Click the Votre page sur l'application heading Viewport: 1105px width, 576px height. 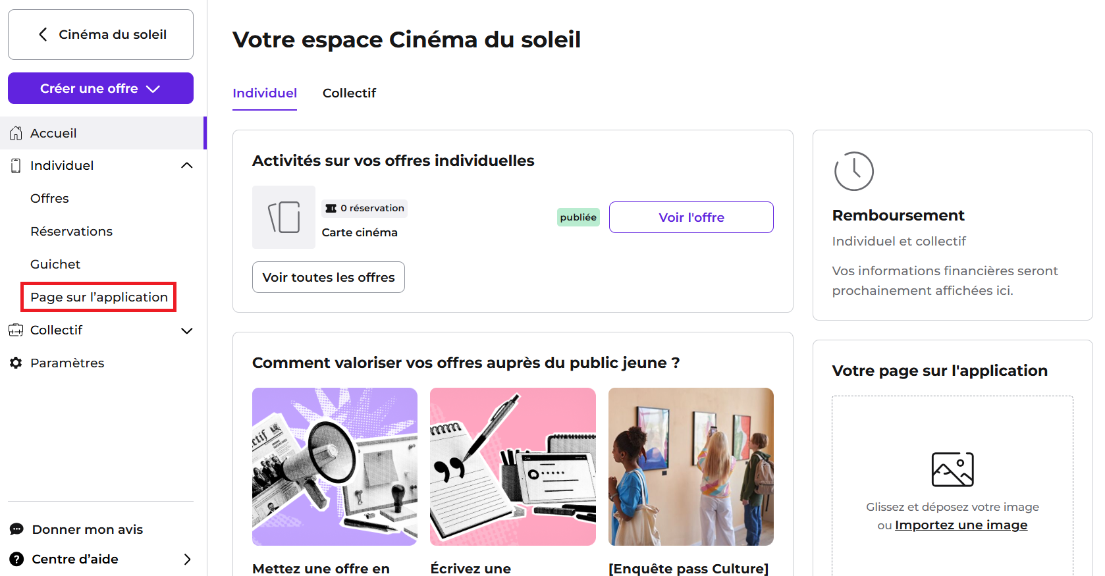[x=940, y=371]
